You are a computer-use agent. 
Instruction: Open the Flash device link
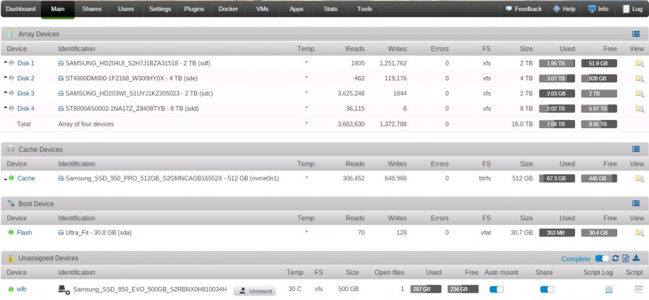point(25,233)
